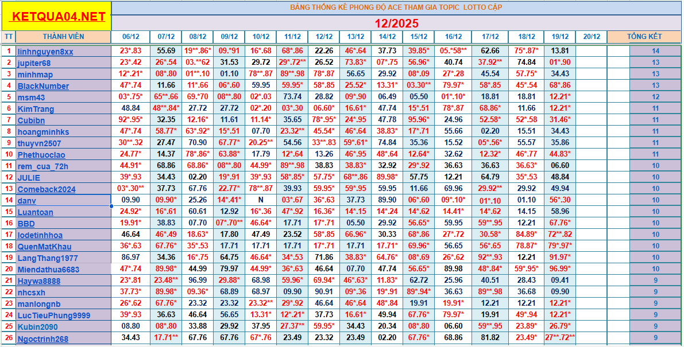Image resolution: width=684 pixels, height=347 pixels.
Task: Select minhmap 11/12 cell 89**.98
Action: click(292, 74)
